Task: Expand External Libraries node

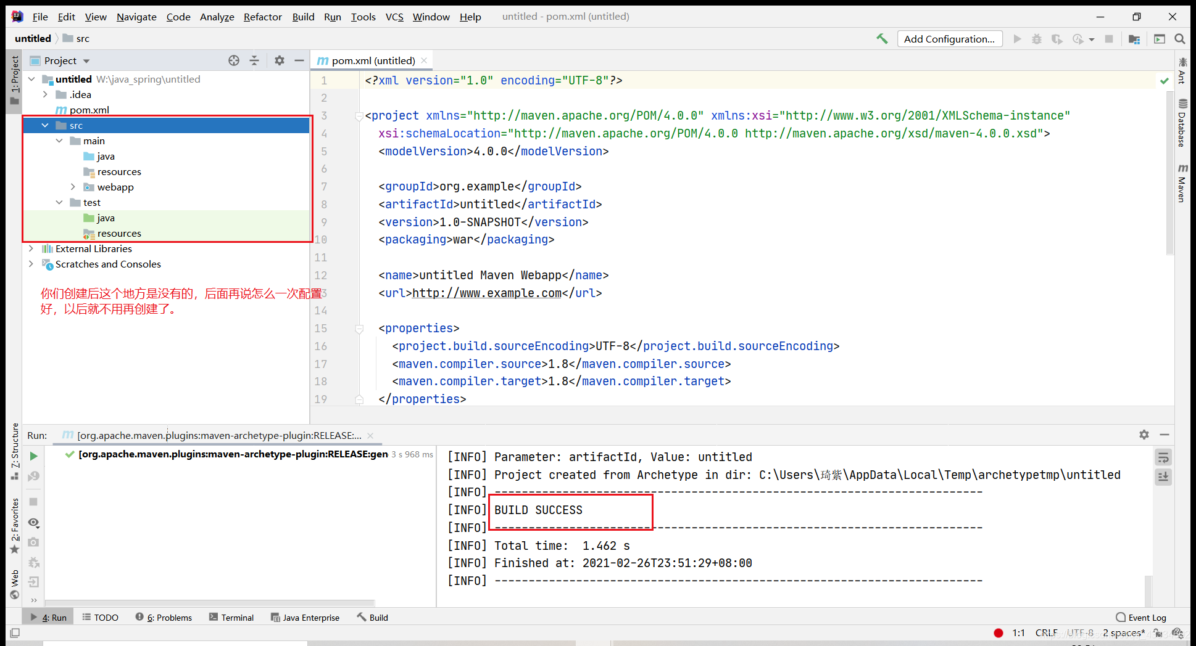Action: (31, 248)
